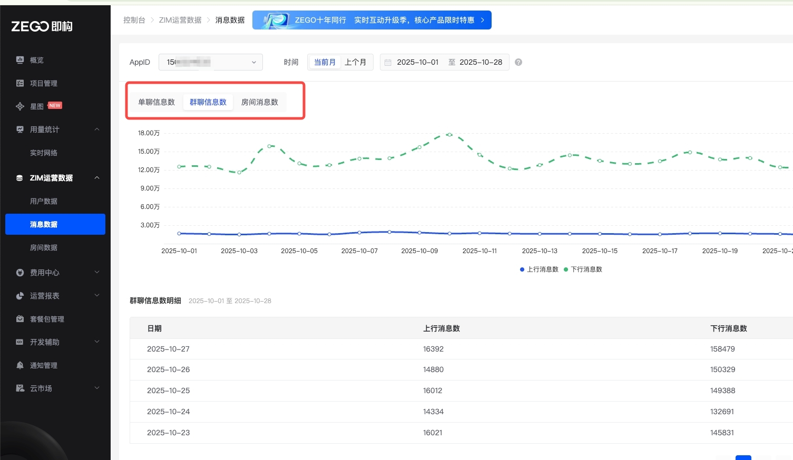
Task: Toggle 下行消息数 legend series in chart
Action: click(583, 269)
